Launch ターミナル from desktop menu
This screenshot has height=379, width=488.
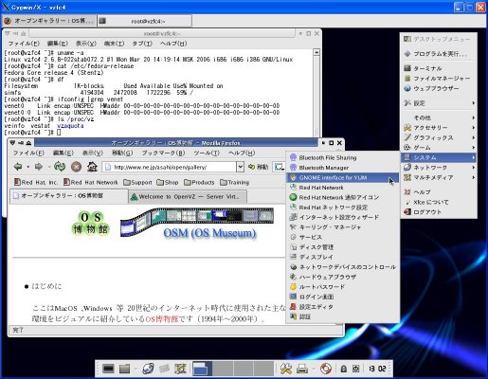click(439, 68)
